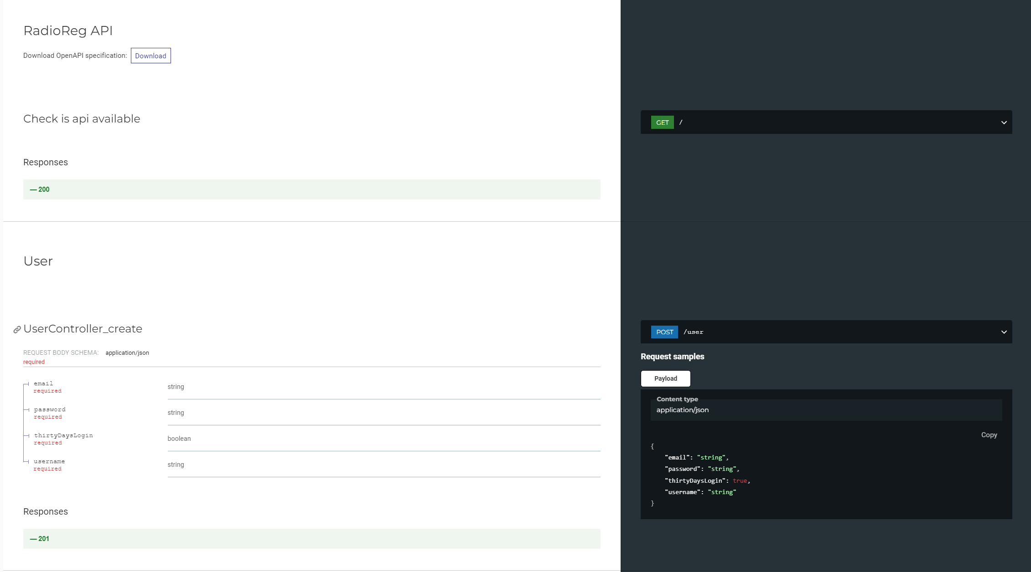Collapse the POST /user request panel
The width and height of the screenshot is (1031, 572).
(x=1004, y=332)
